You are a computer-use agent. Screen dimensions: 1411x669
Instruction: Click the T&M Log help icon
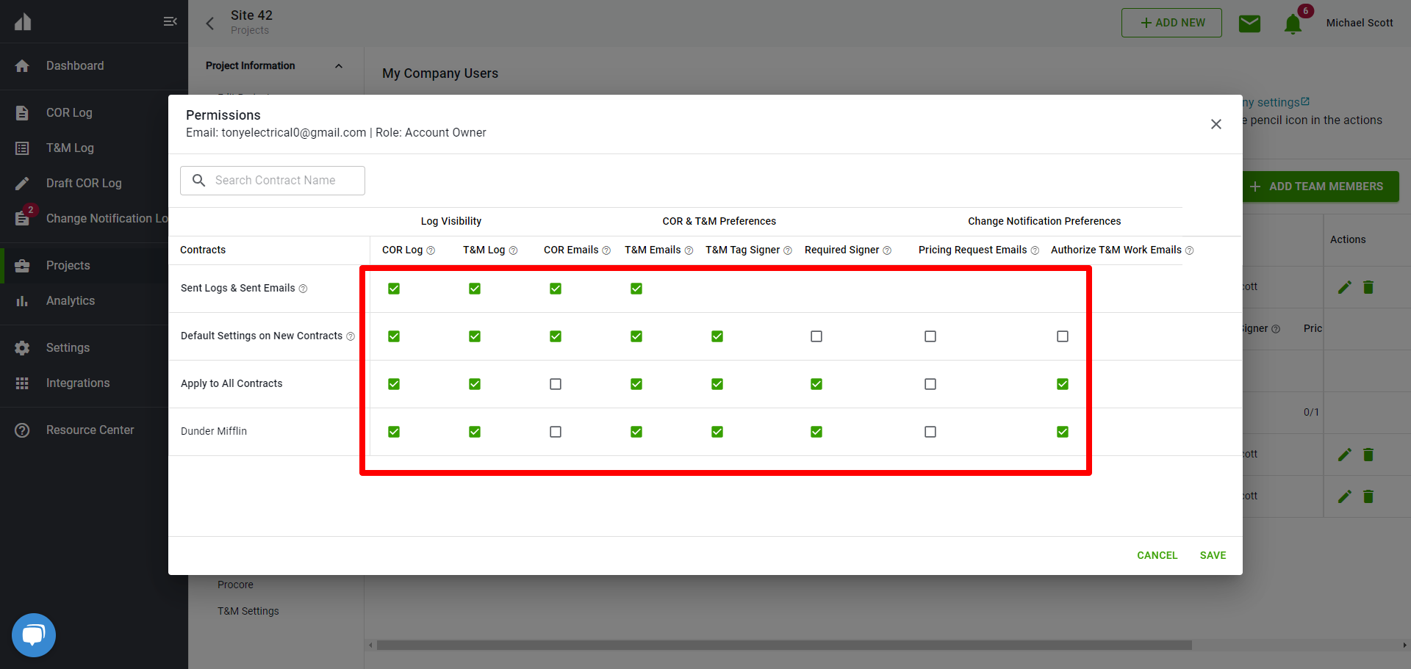pos(513,250)
